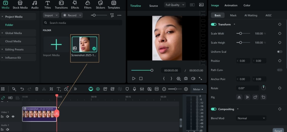Image resolution: width=287 pixels, height=132 pixels.
Task: Open the three-dots more options menu
Action: pos(119,15)
